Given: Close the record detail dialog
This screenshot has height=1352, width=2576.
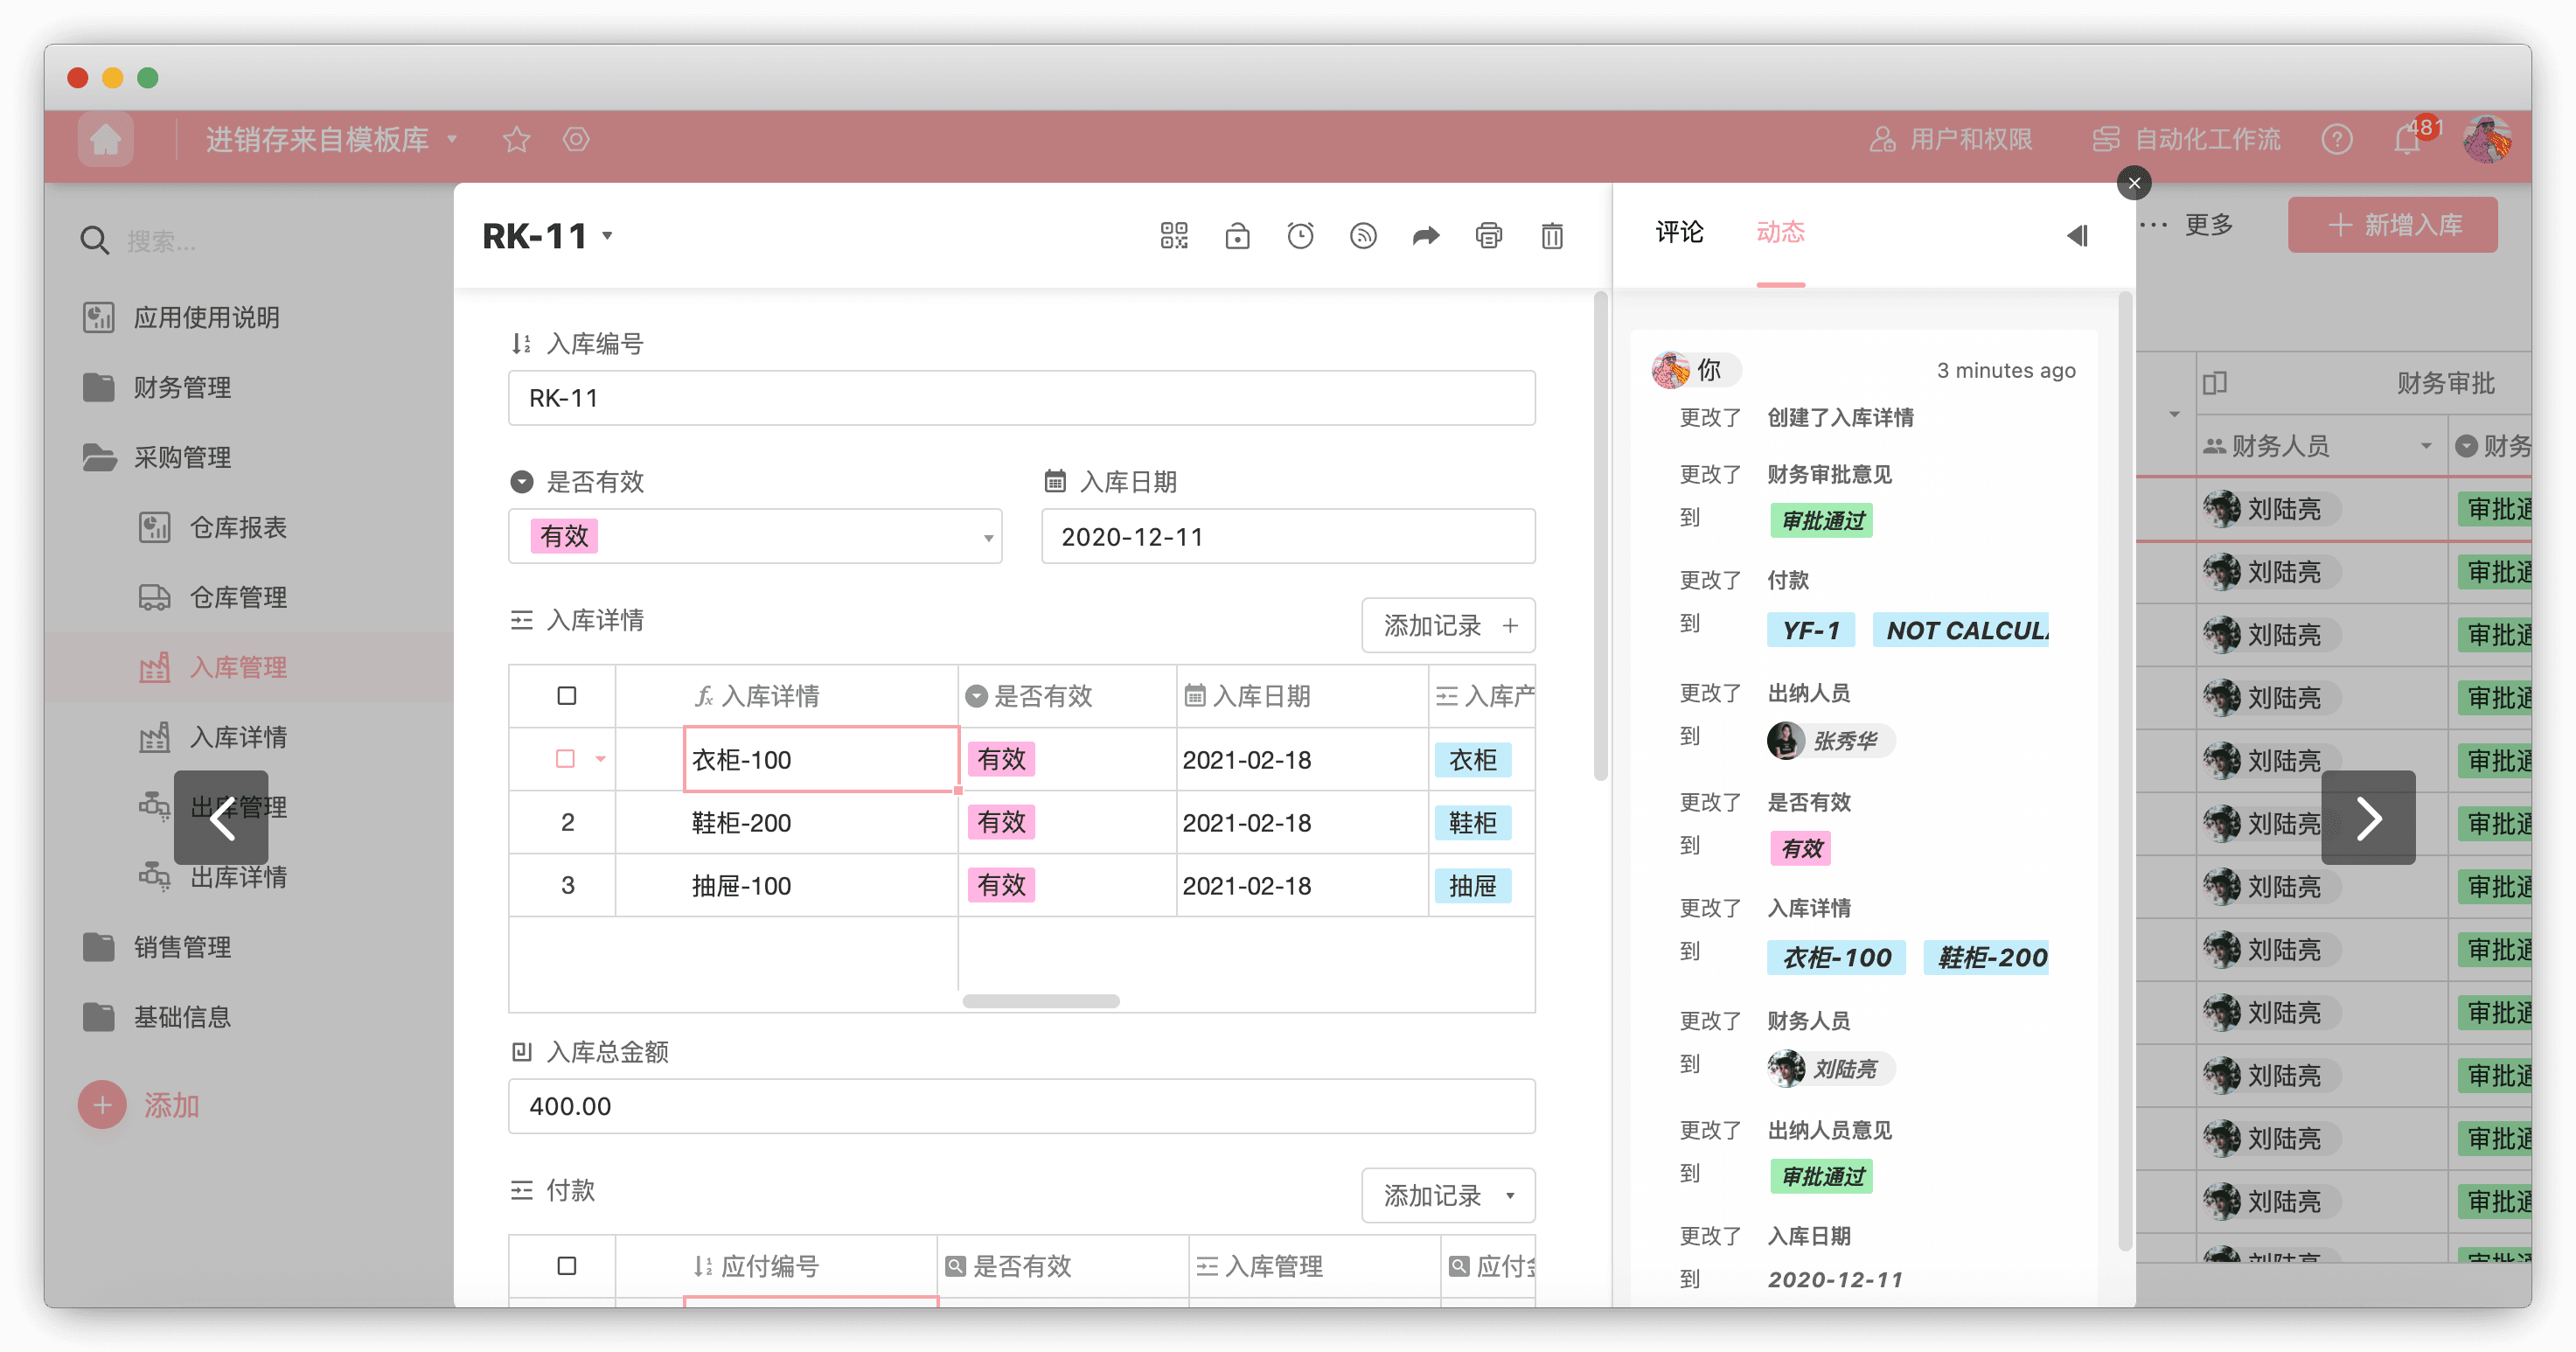Looking at the screenshot, I should click(x=2134, y=183).
